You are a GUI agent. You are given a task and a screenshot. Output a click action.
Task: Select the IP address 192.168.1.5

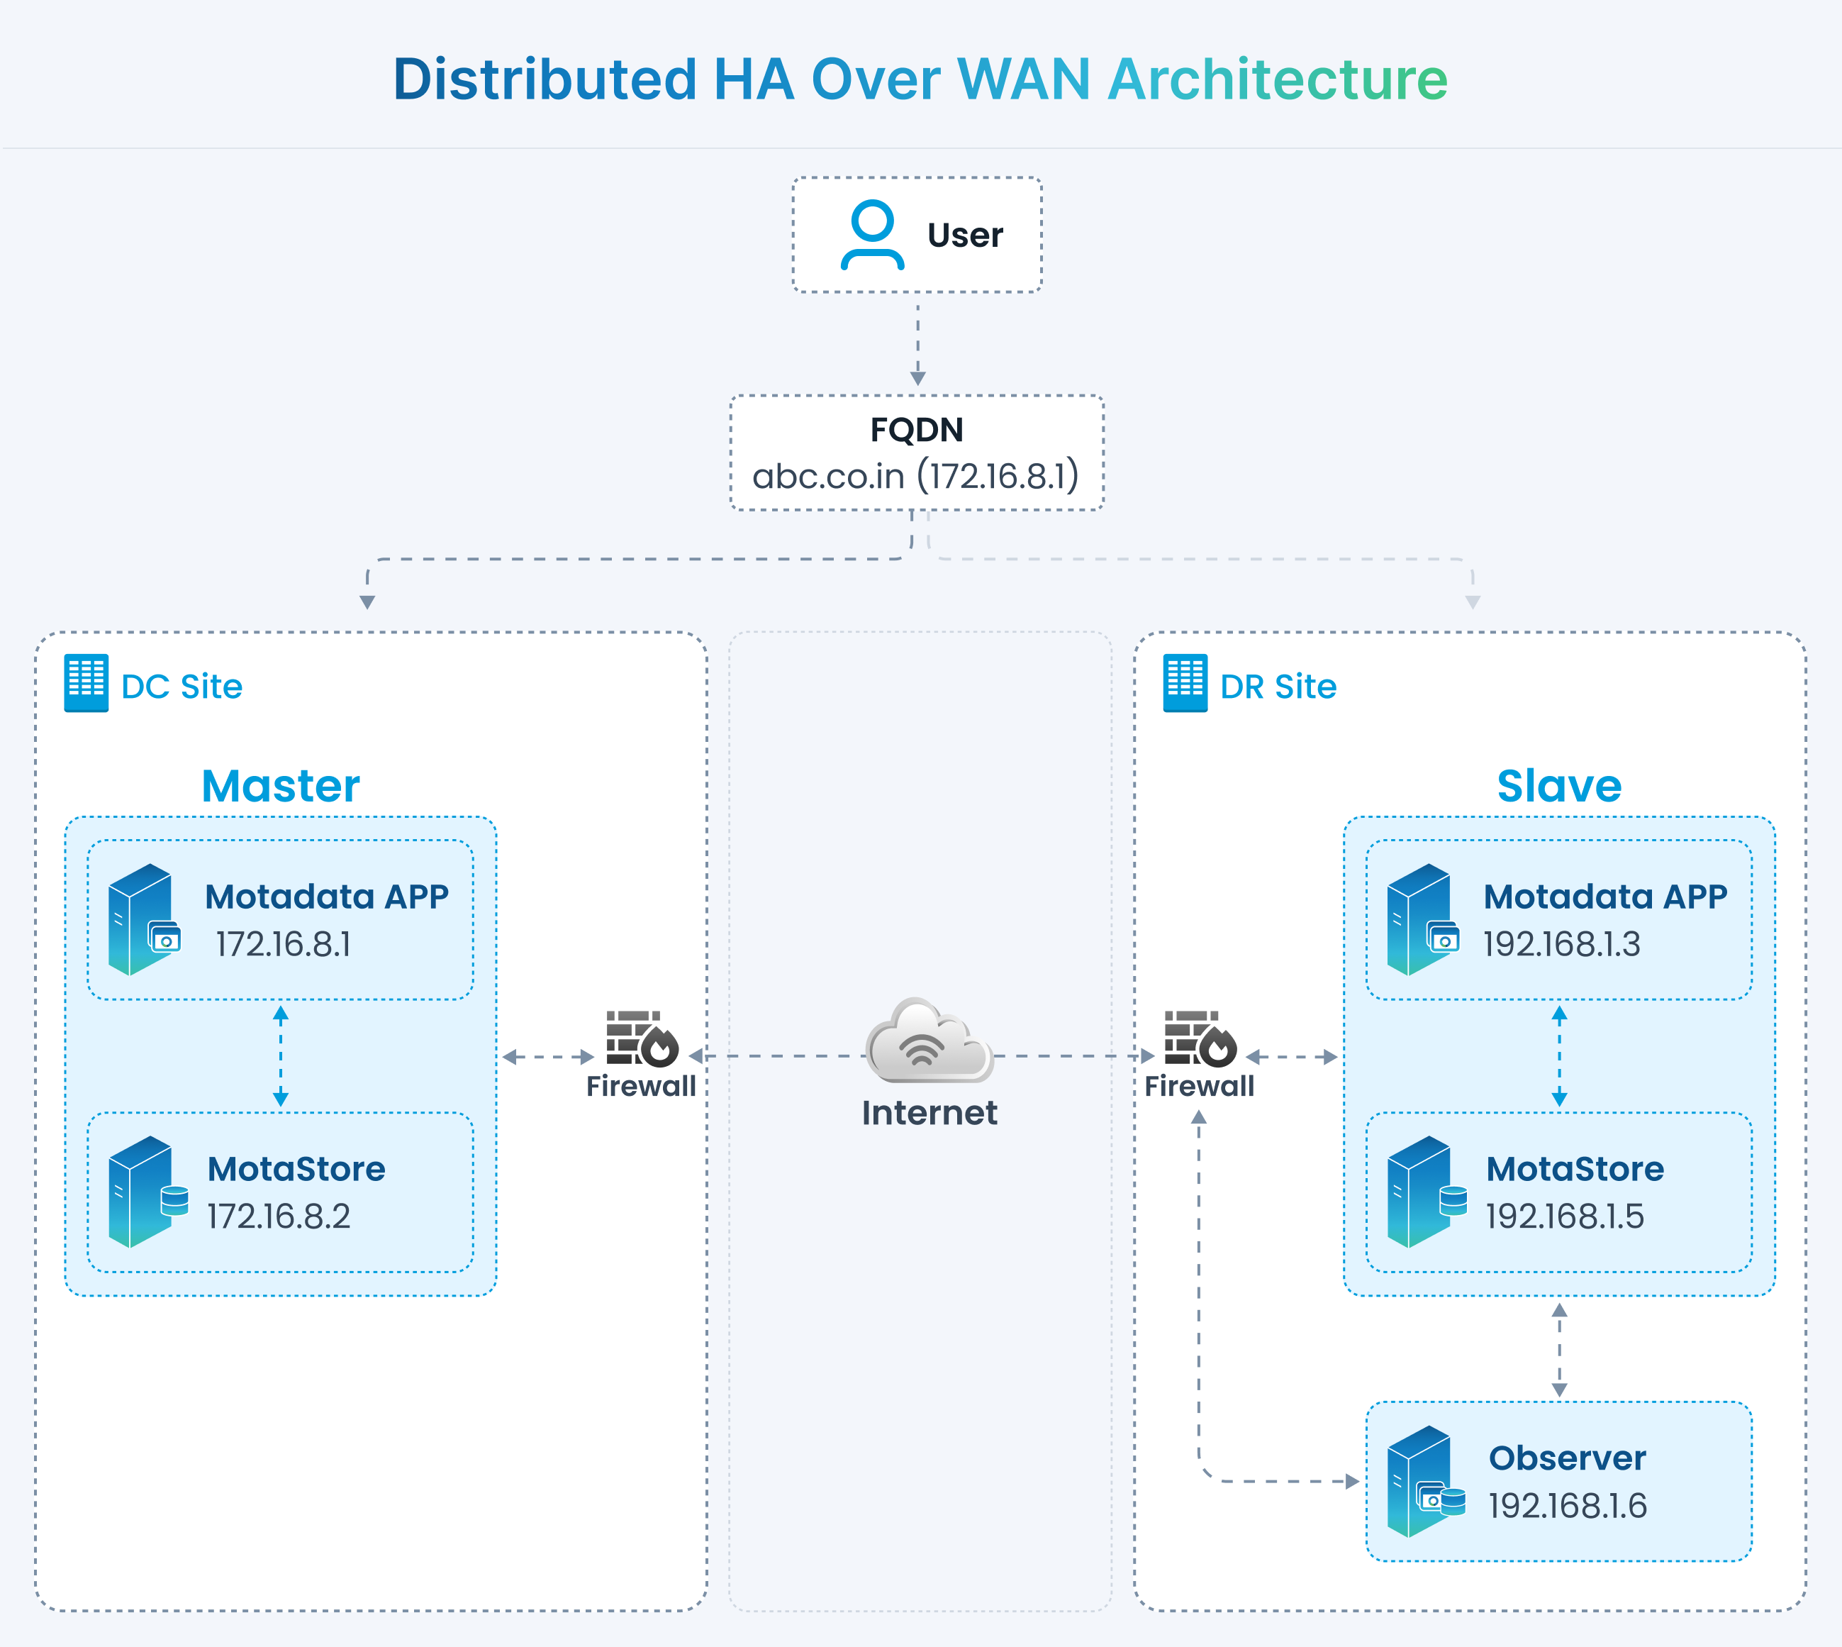tap(1565, 1216)
